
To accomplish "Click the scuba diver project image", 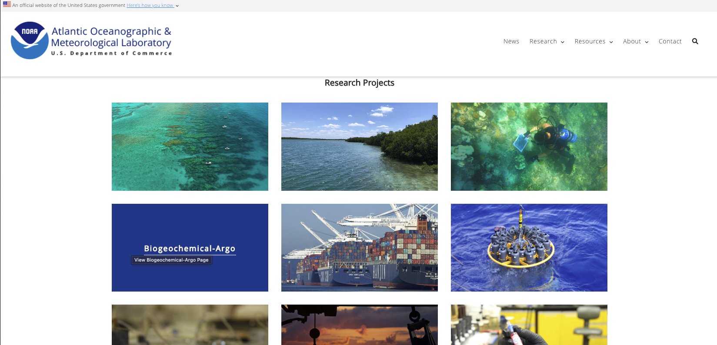I will (529, 146).
